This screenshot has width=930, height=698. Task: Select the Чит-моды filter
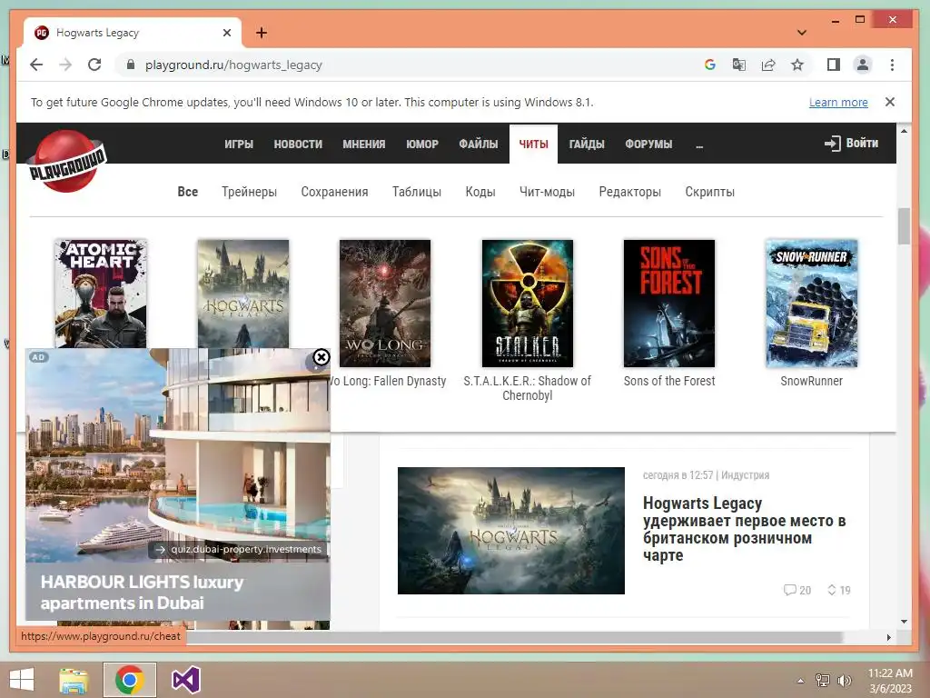(x=547, y=192)
